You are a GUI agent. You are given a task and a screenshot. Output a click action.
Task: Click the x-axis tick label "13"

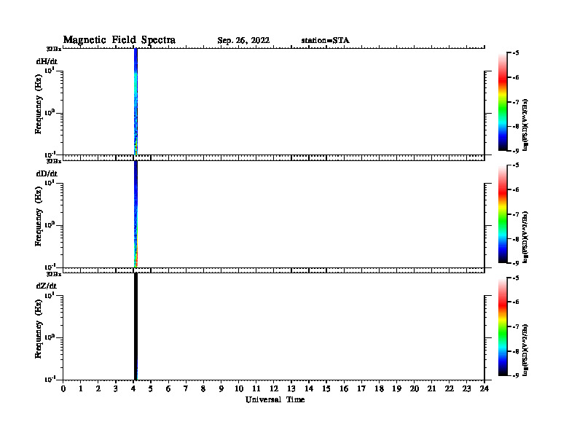click(291, 389)
